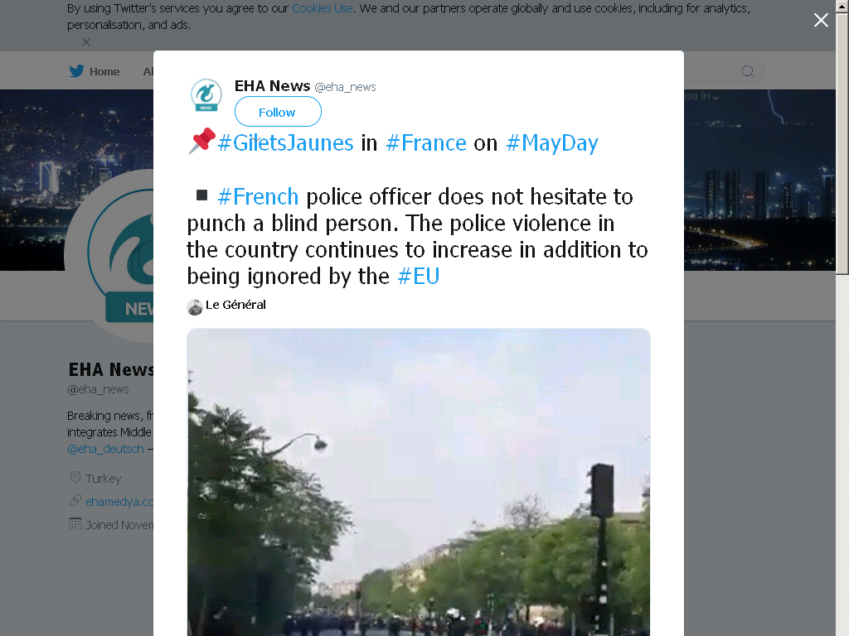Open the EHA News avatar in tweet
Viewport: 849px width, 636px height.
pos(206,95)
